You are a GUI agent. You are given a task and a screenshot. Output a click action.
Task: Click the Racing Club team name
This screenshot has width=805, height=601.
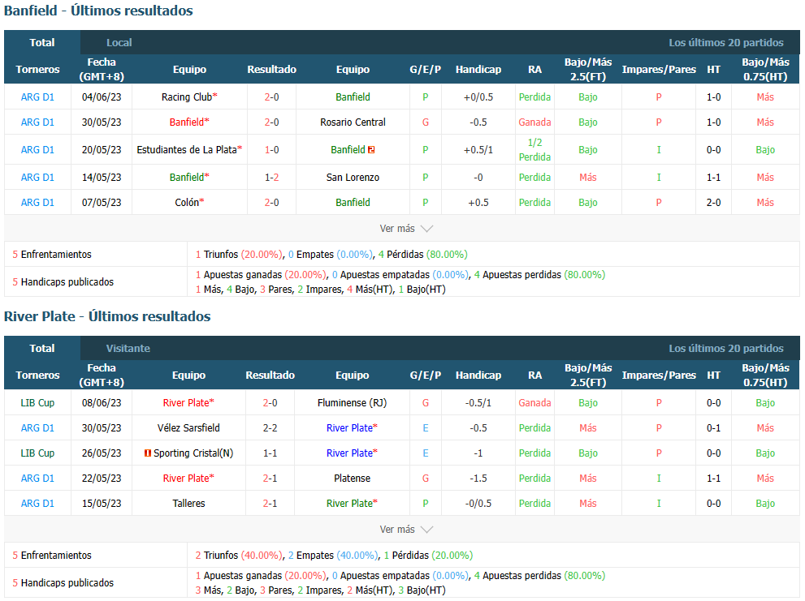coord(186,97)
